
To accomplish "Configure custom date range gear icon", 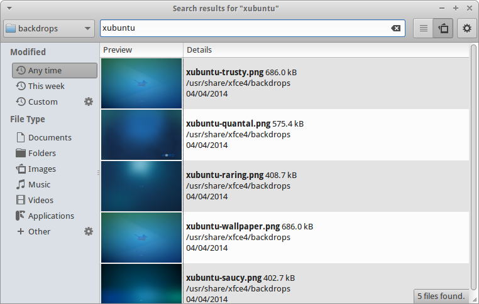I will pyautogui.click(x=89, y=102).
